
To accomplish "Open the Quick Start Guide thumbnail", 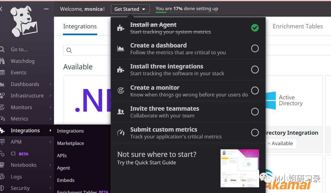I will pyautogui.click(x=240, y=168).
